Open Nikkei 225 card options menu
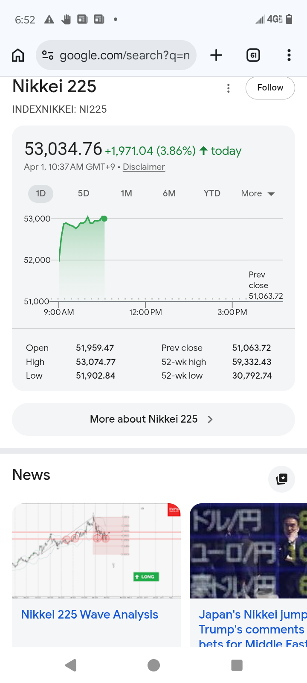The width and height of the screenshot is (307, 683). pos(229,88)
